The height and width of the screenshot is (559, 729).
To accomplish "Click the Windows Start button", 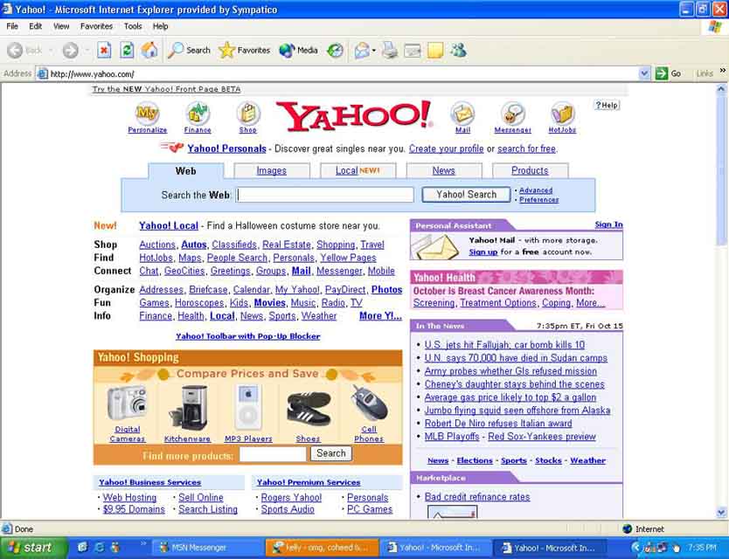I will pos(33,548).
